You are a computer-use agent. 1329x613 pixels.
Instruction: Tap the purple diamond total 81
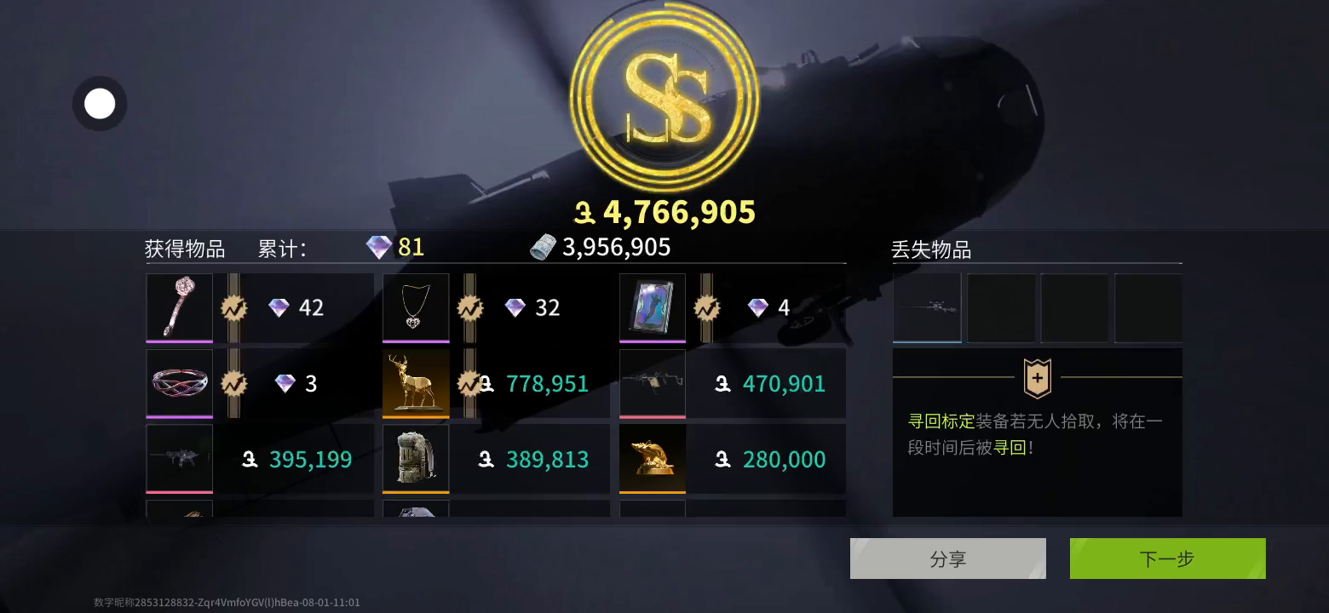click(395, 247)
